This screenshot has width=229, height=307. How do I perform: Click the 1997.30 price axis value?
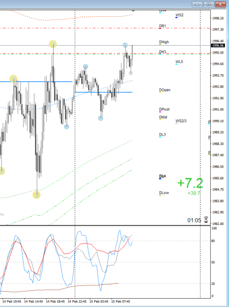[x=218, y=29]
